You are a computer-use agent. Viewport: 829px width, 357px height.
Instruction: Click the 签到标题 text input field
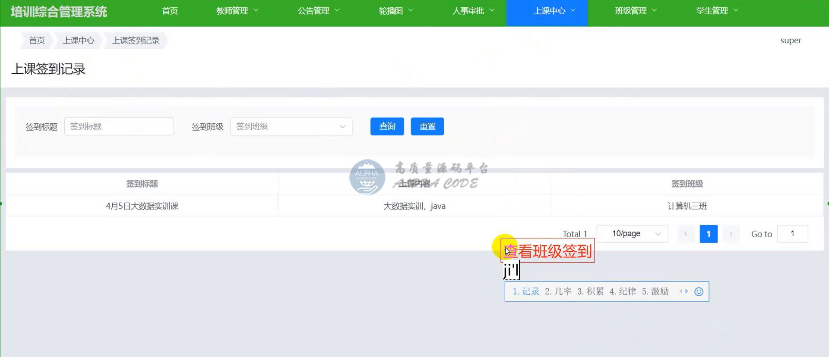(x=119, y=127)
